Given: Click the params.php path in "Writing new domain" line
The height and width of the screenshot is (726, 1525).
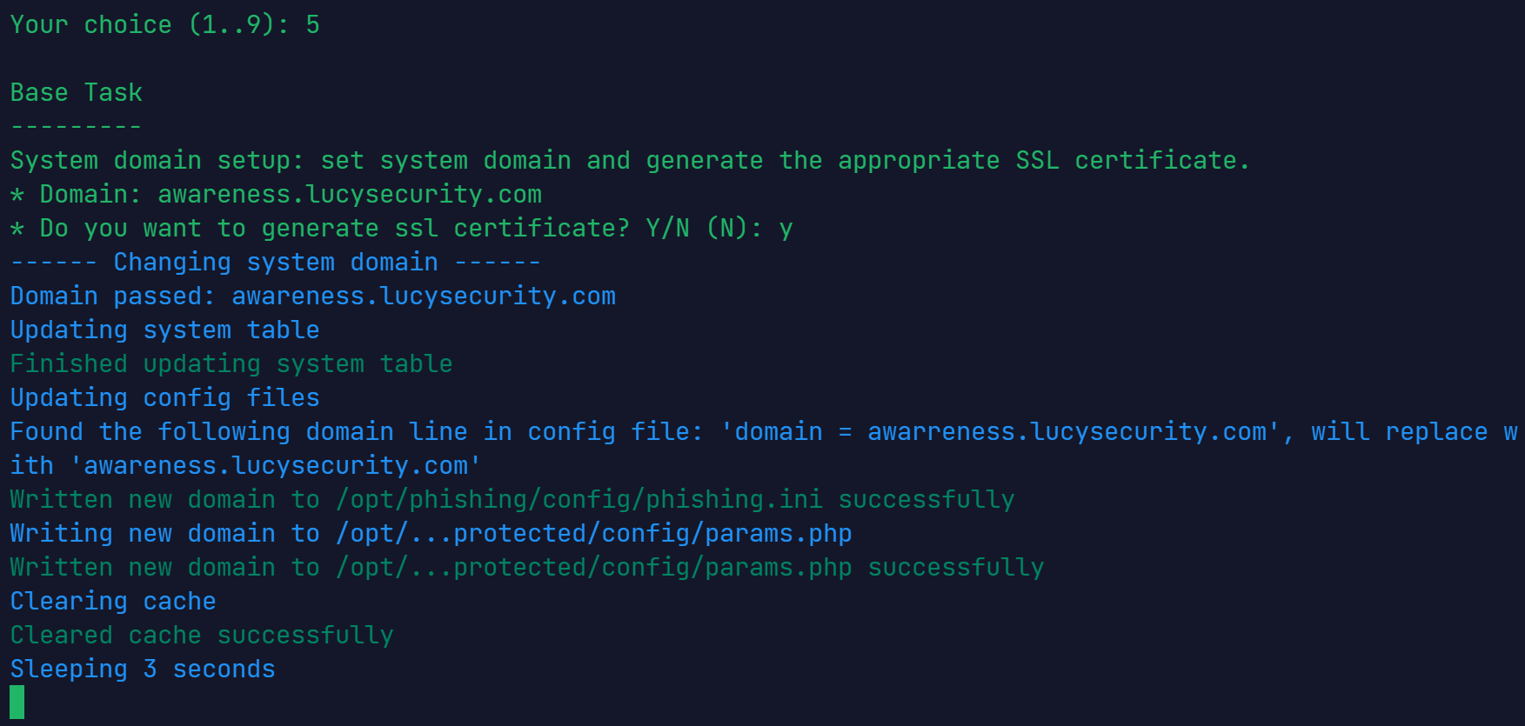Looking at the screenshot, I should coord(594,534).
